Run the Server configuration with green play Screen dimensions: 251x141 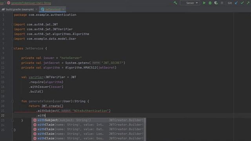204,3
